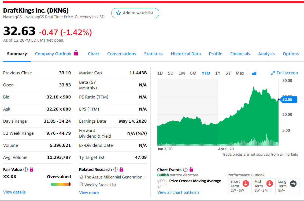Screen dimensions: 304x201
Task: Open chart in Full screen
Action: (284, 73)
